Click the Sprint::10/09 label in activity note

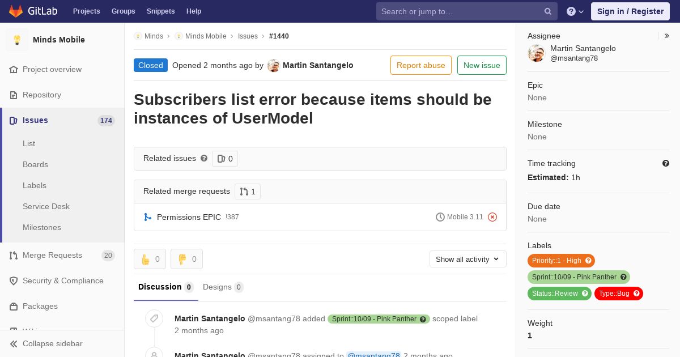[x=379, y=319]
